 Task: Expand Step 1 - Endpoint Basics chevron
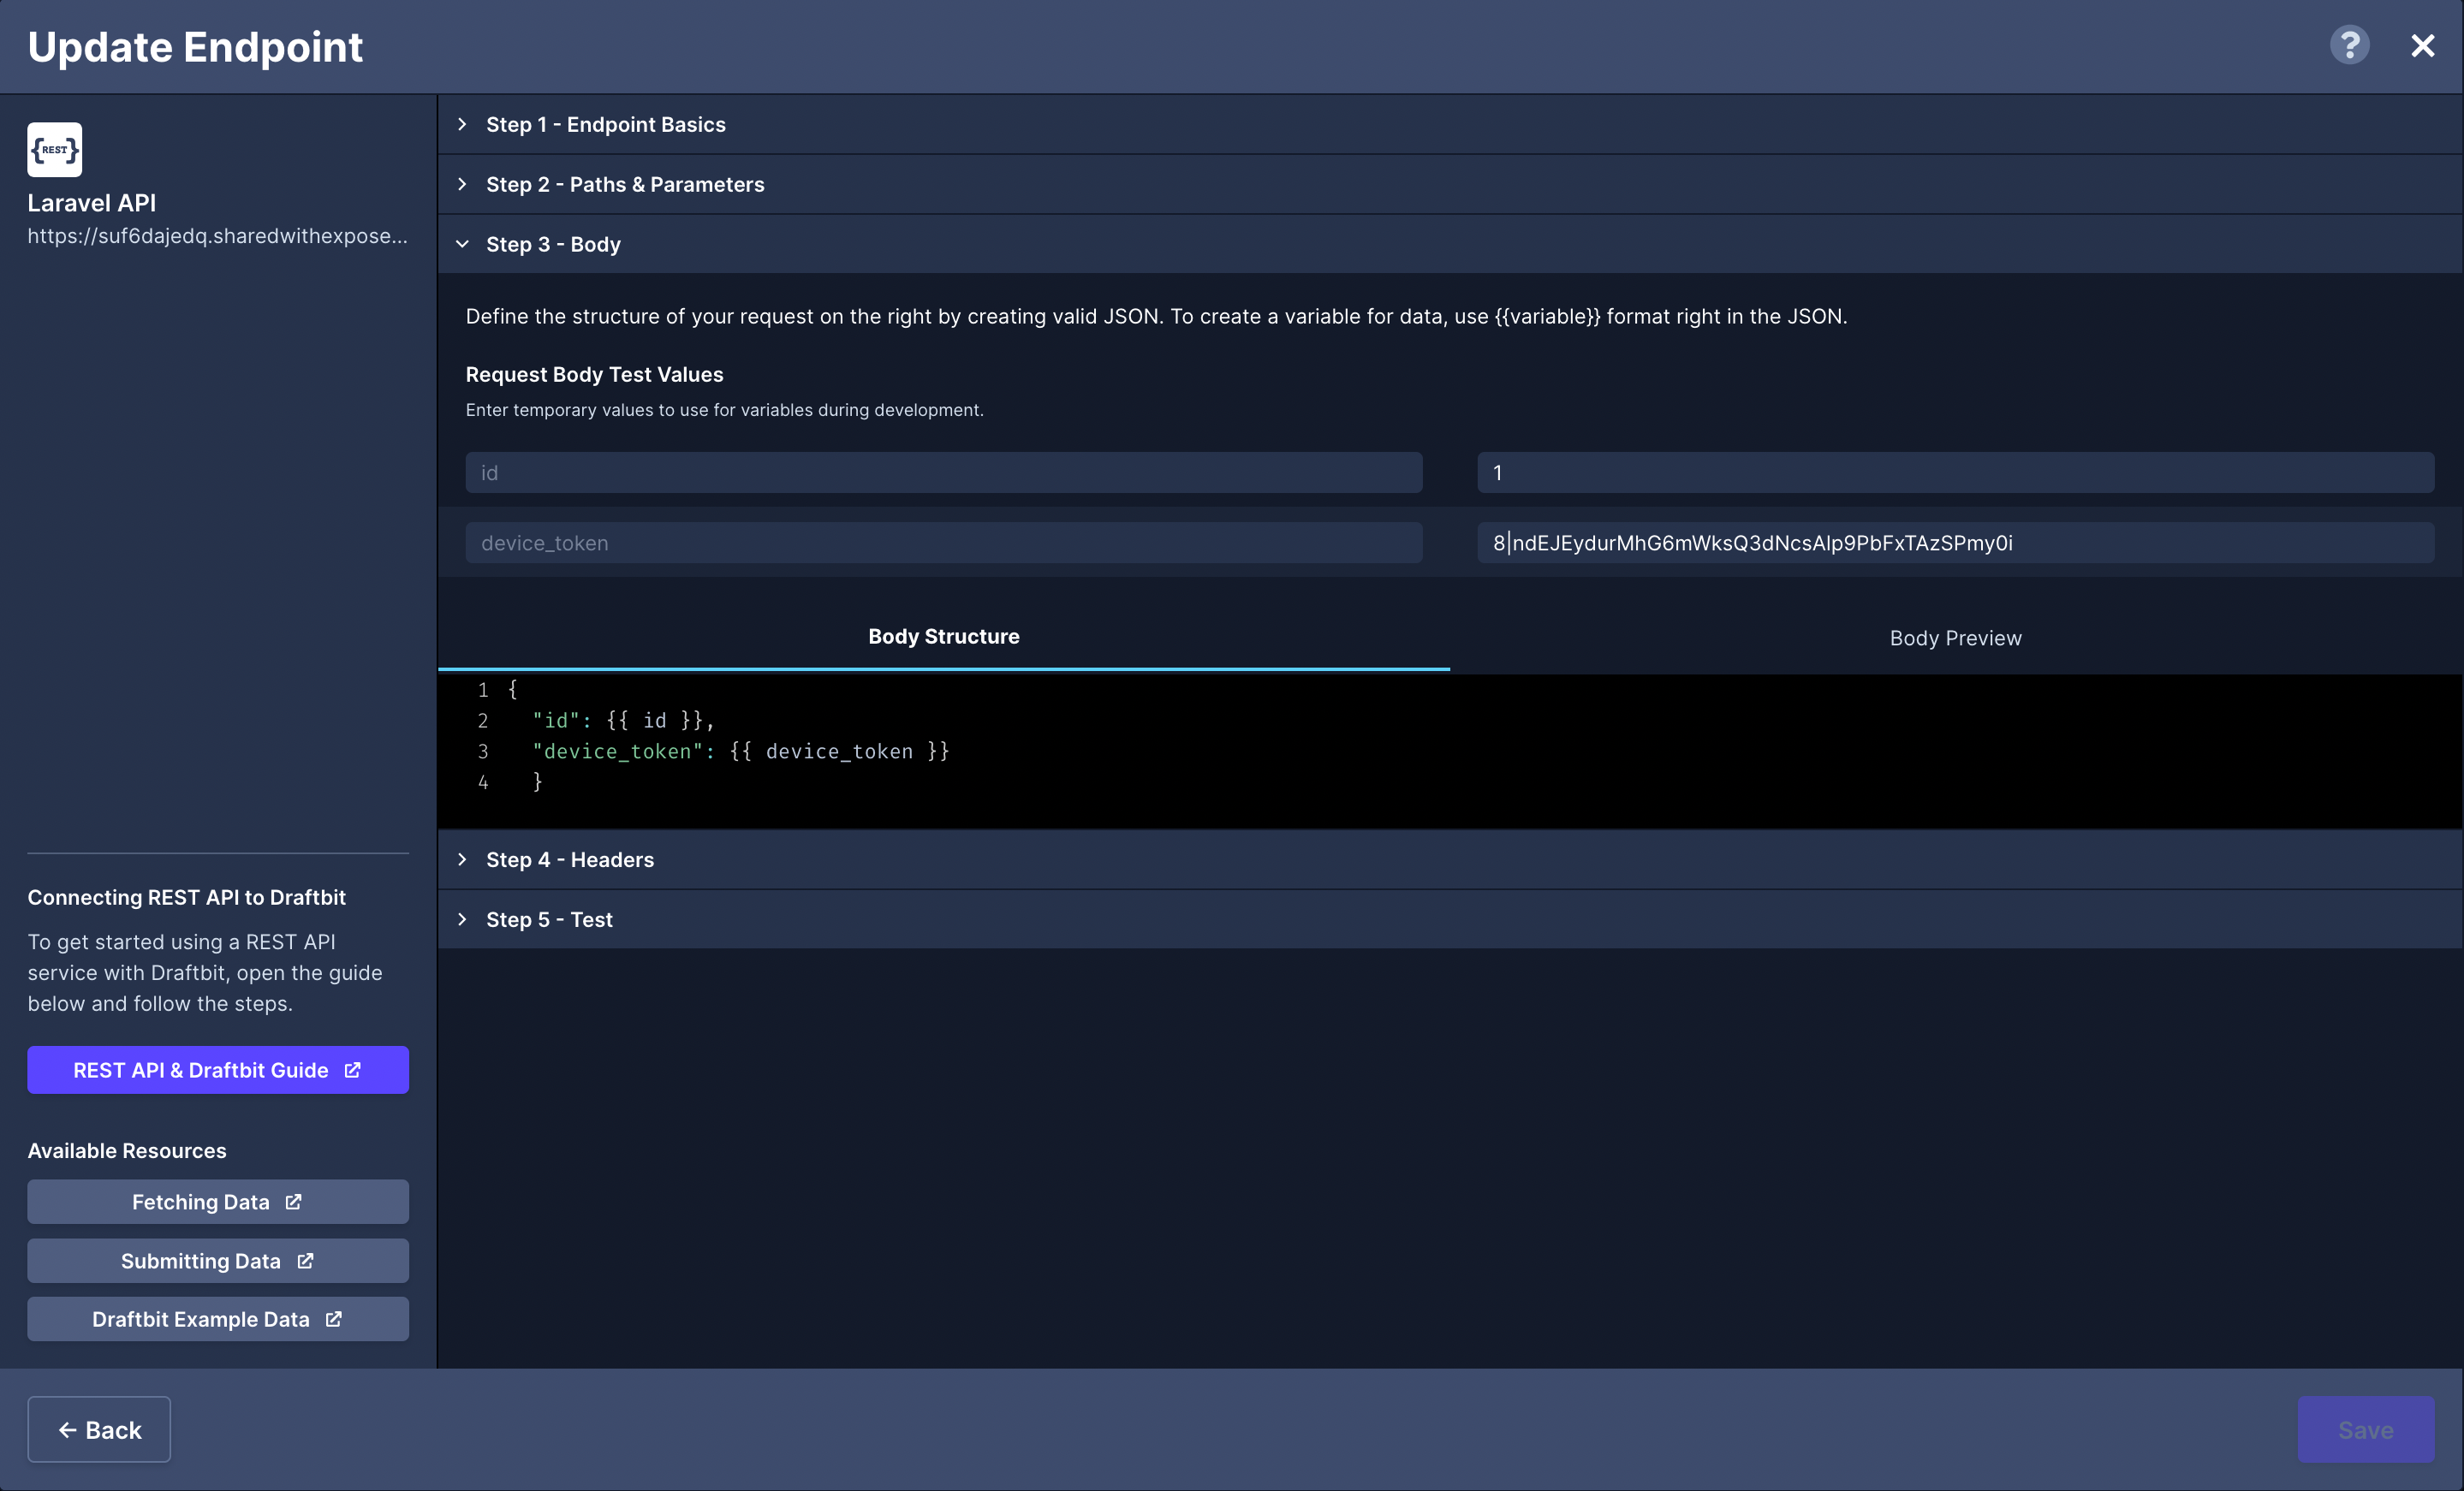coord(462,124)
